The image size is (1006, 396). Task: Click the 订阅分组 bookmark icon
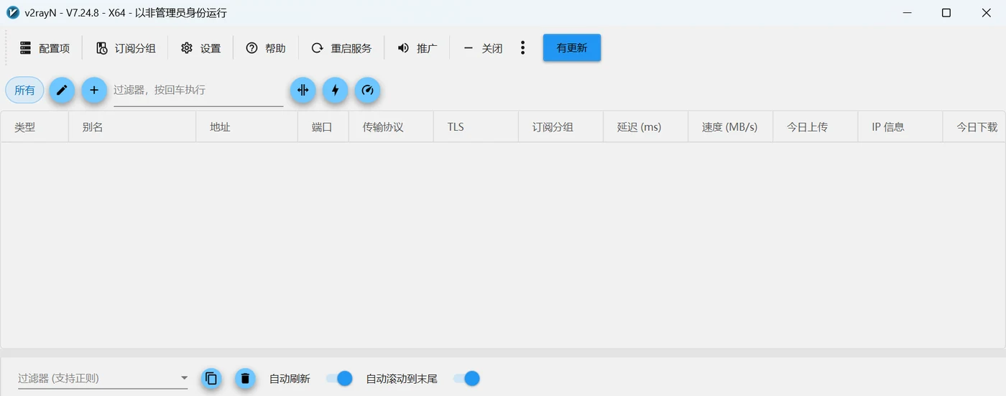pos(102,48)
